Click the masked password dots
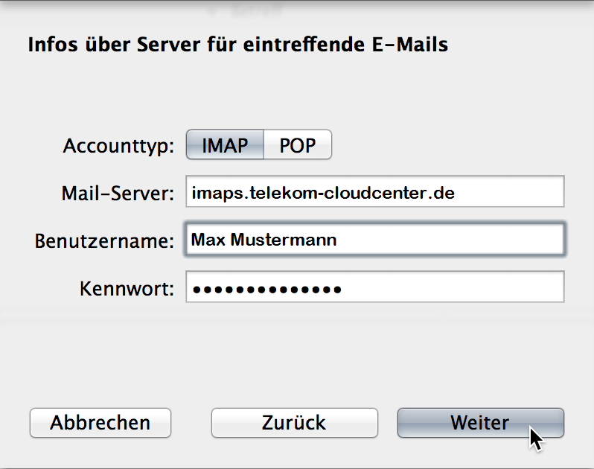This screenshot has height=469, width=594. pyautogui.click(x=267, y=290)
